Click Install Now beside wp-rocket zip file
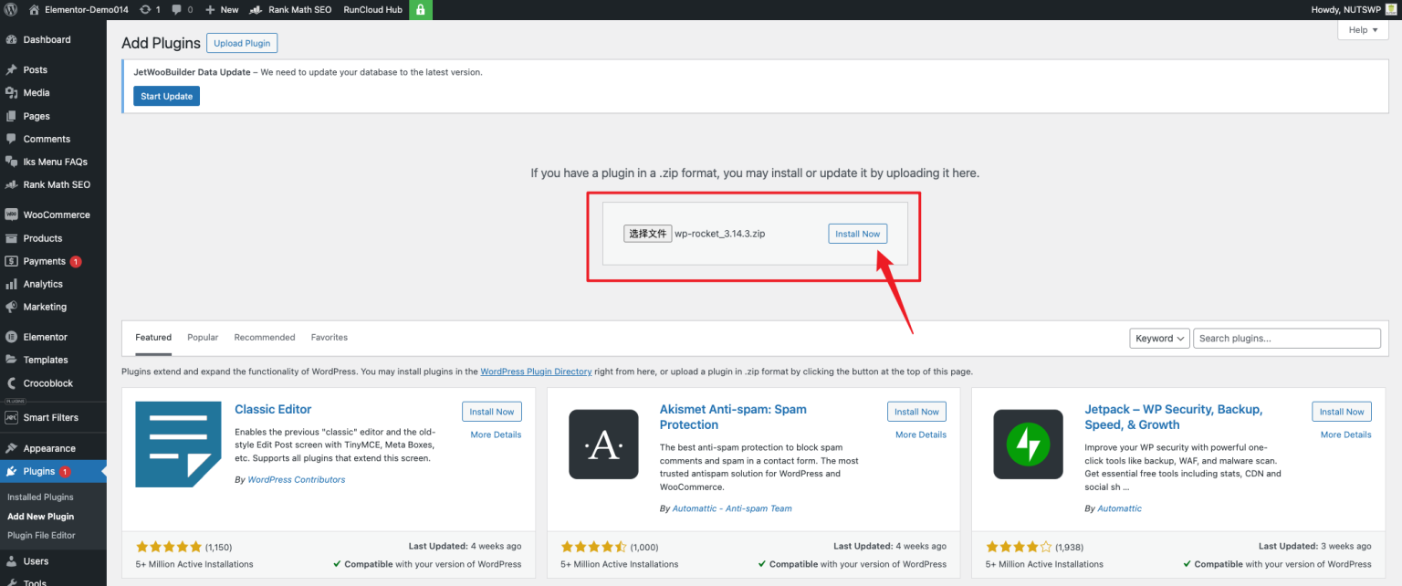This screenshot has height=586, width=1402. point(857,234)
